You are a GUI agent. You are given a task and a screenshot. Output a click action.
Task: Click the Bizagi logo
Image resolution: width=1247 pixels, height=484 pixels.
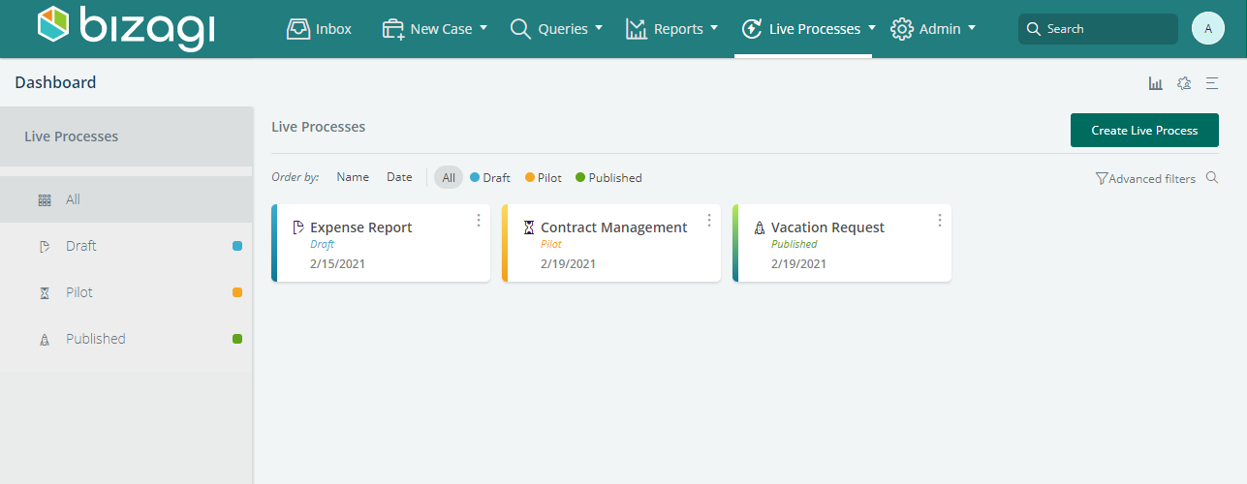pos(126,28)
